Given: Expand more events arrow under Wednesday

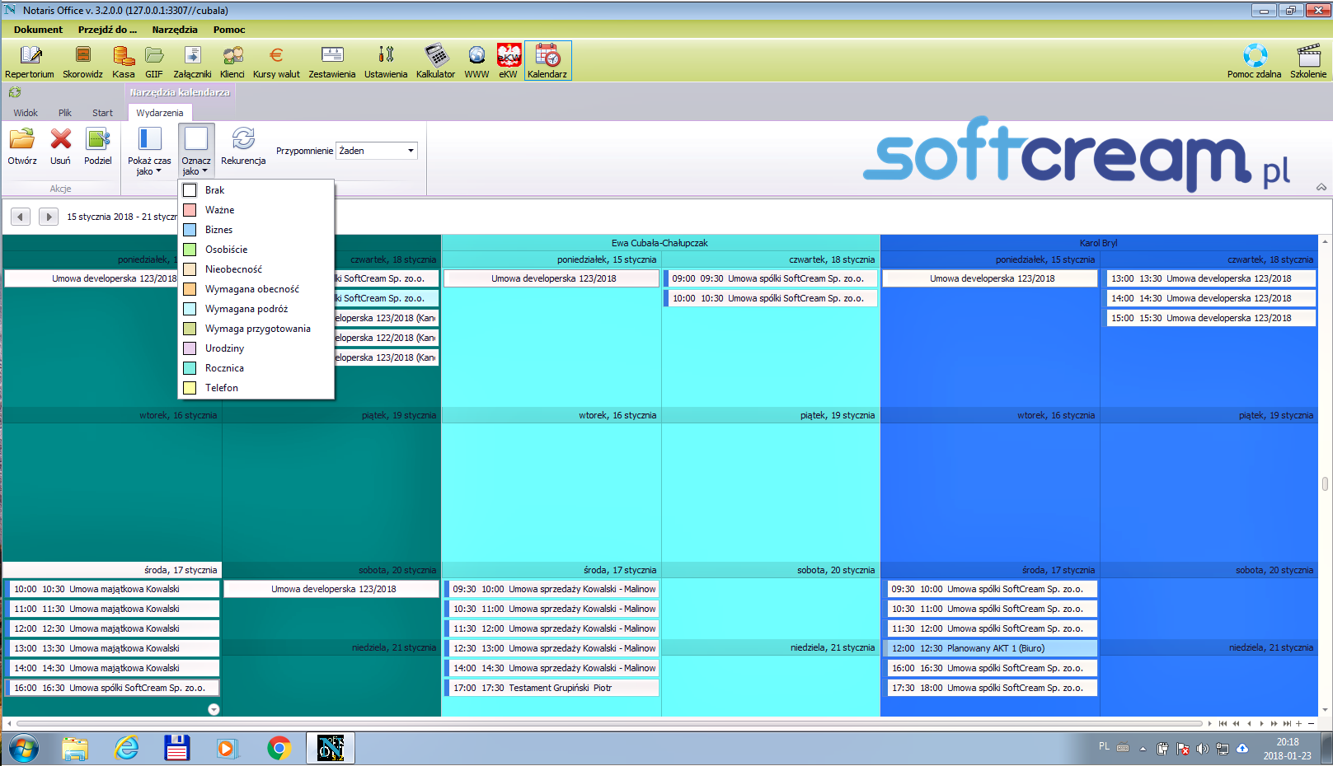Looking at the screenshot, I should point(214,709).
